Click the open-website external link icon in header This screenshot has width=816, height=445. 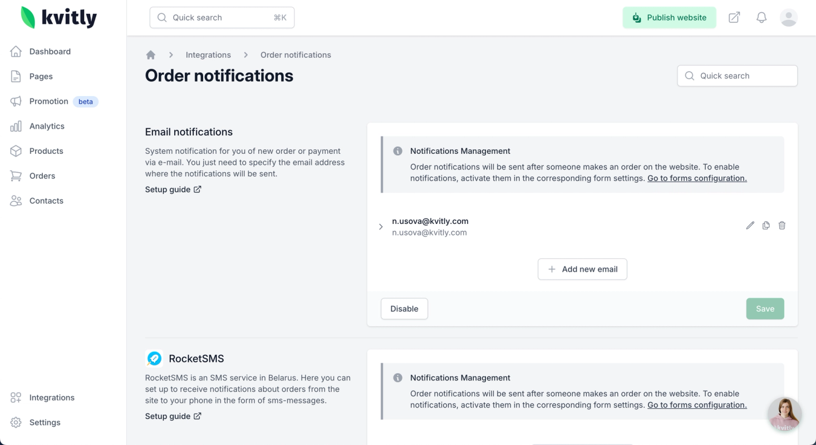[734, 18]
